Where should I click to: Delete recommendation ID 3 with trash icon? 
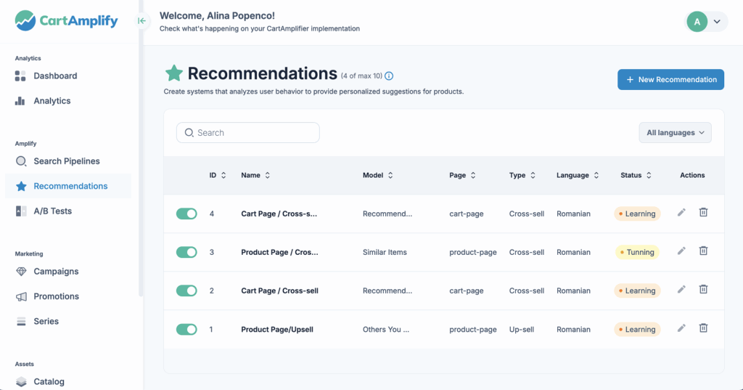pos(703,251)
